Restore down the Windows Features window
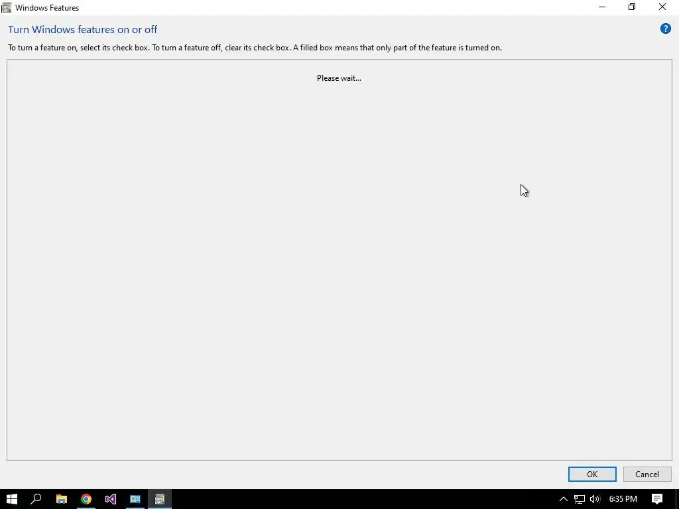The height and width of the screenshot is (509, 679). pos(632,7)
